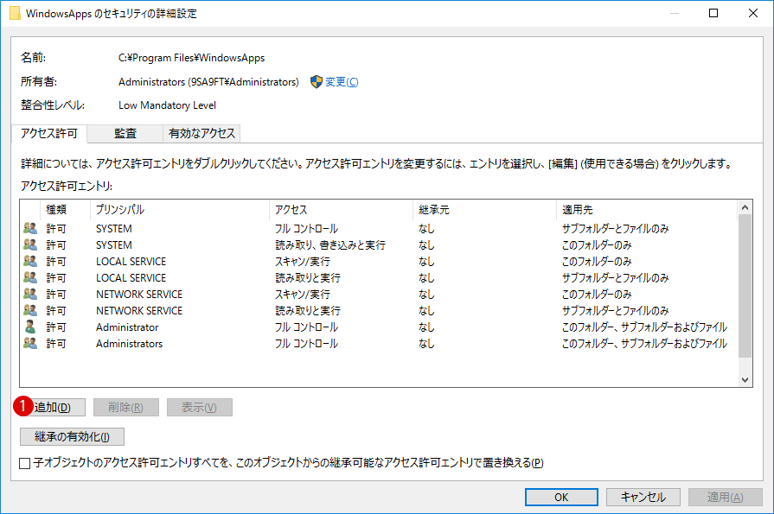
Task: Click the single-user icon of the Administrator row
Action: [30, 327]
